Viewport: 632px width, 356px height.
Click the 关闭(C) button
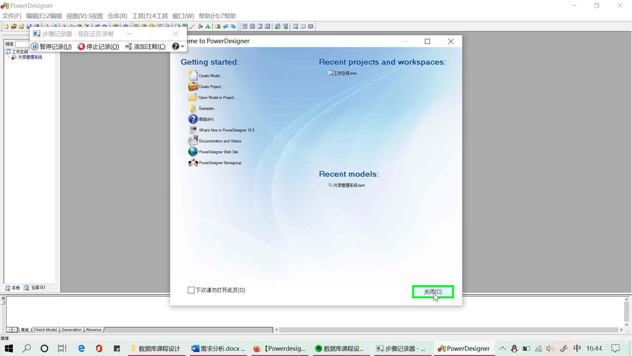(433, 292)
